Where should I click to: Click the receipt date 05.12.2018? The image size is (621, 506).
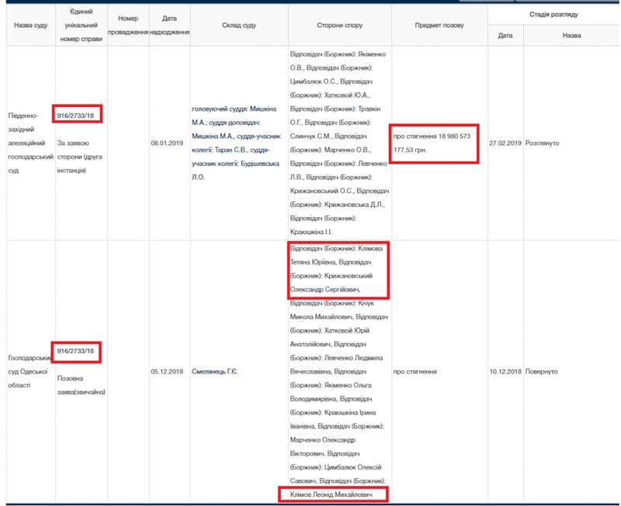(x=164, y=372)
